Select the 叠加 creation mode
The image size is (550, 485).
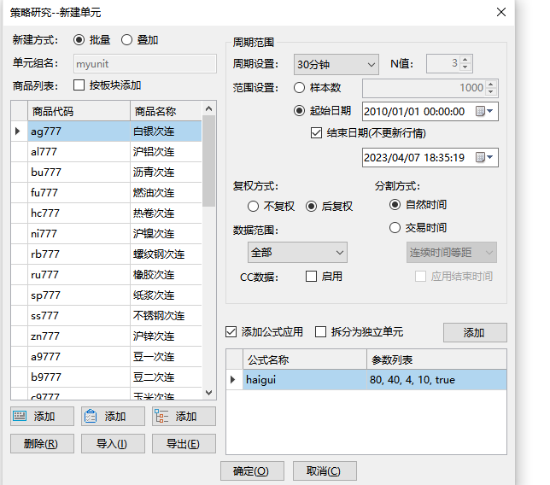tap(126, 40)
